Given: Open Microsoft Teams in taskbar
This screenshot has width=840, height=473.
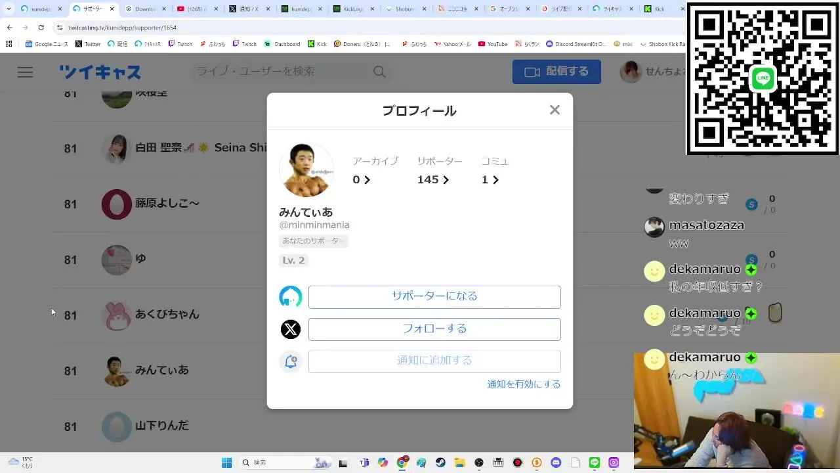Looking at the screenshot, I should (364, 462).
